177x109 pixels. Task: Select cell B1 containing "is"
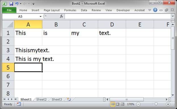coord(56,33)
